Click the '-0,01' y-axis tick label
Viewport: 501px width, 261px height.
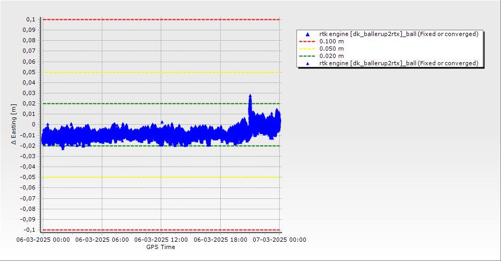[x=28, y=135]
